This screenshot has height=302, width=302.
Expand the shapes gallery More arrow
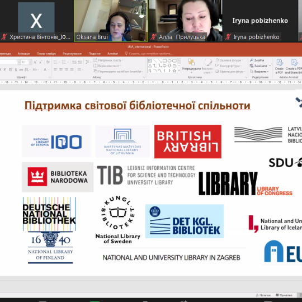[179, 70]
